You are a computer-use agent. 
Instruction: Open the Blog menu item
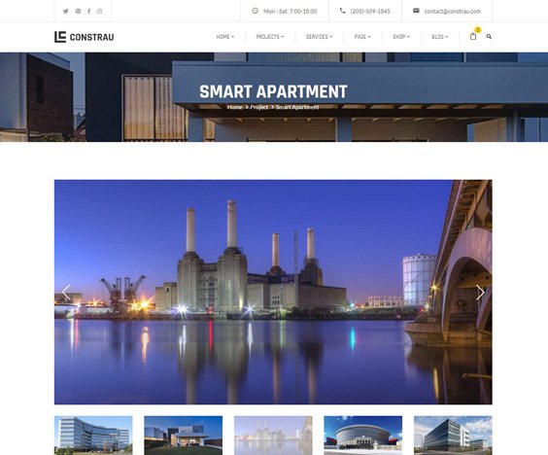tap(439, 37)
